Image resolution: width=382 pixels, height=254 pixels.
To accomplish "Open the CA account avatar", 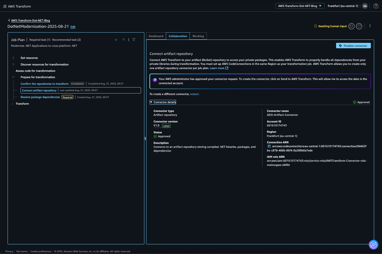I will coord(365,6).
